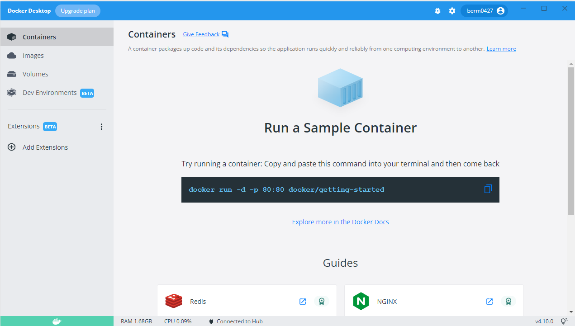Click the feedback chat bubble icon
The width and height of the screenshot is (575, 326).
click(x=225, y=34)
